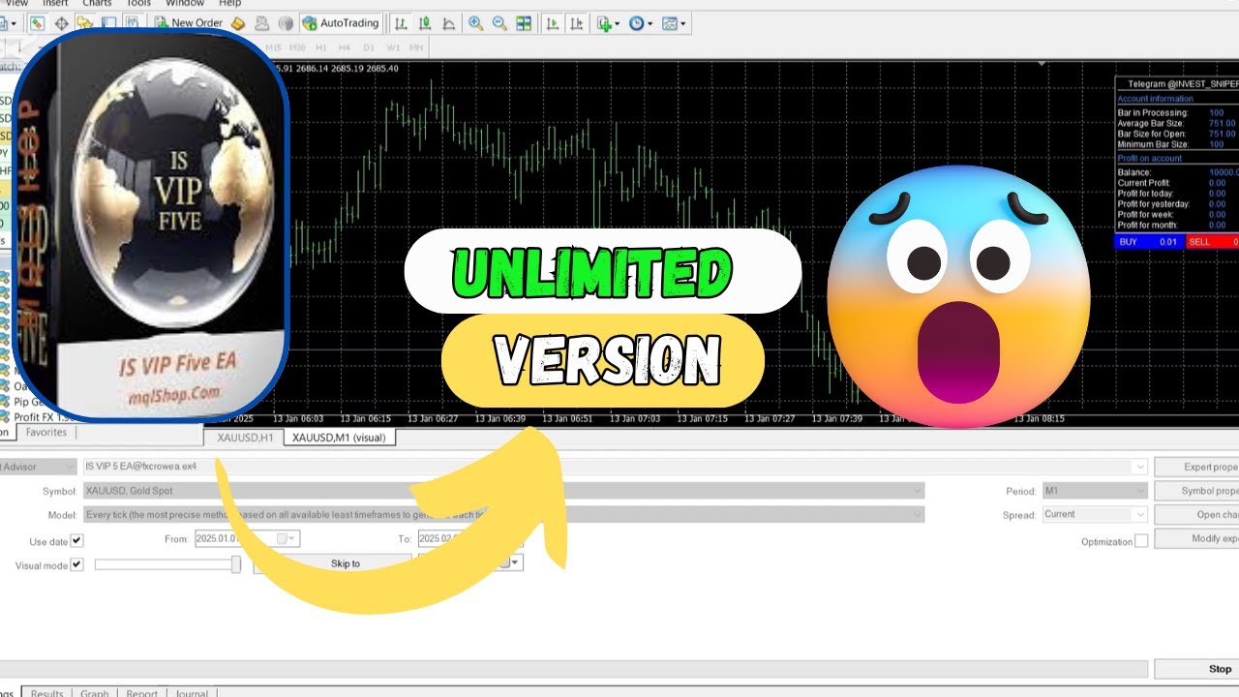Click the Expert properties button
Image resolution: width=1239 pixels, height=697 pixels.
tap(1196, 467)
